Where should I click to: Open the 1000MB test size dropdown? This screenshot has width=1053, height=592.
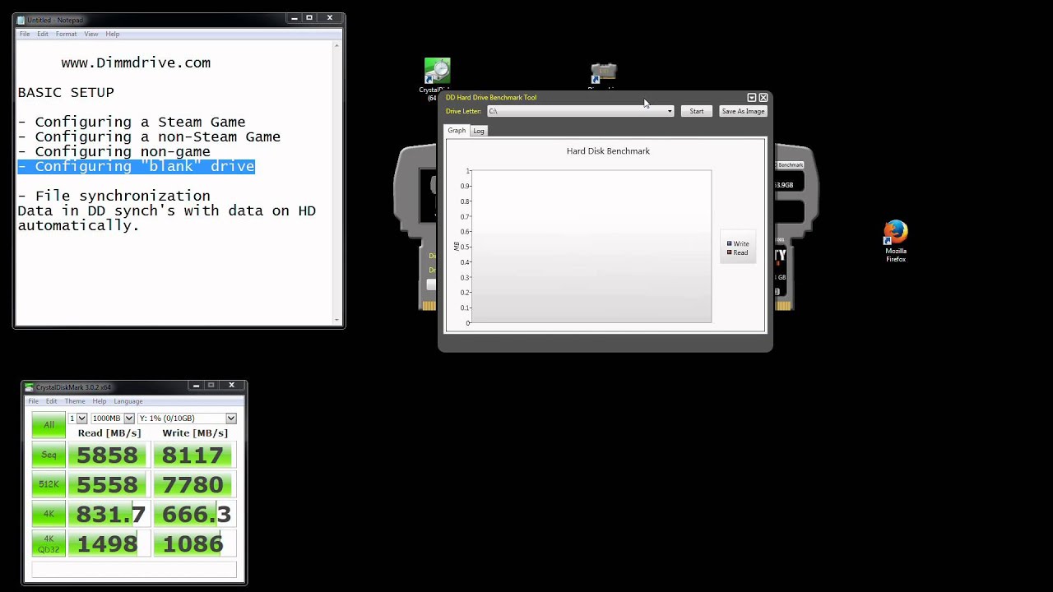click(x=113, y=419)
